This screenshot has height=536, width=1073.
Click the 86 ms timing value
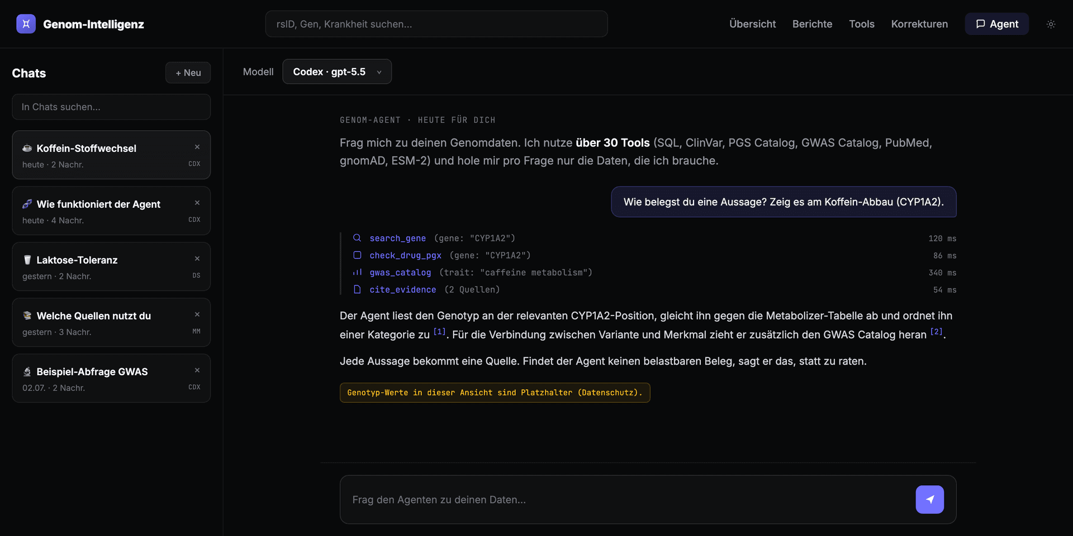(944, 256)
